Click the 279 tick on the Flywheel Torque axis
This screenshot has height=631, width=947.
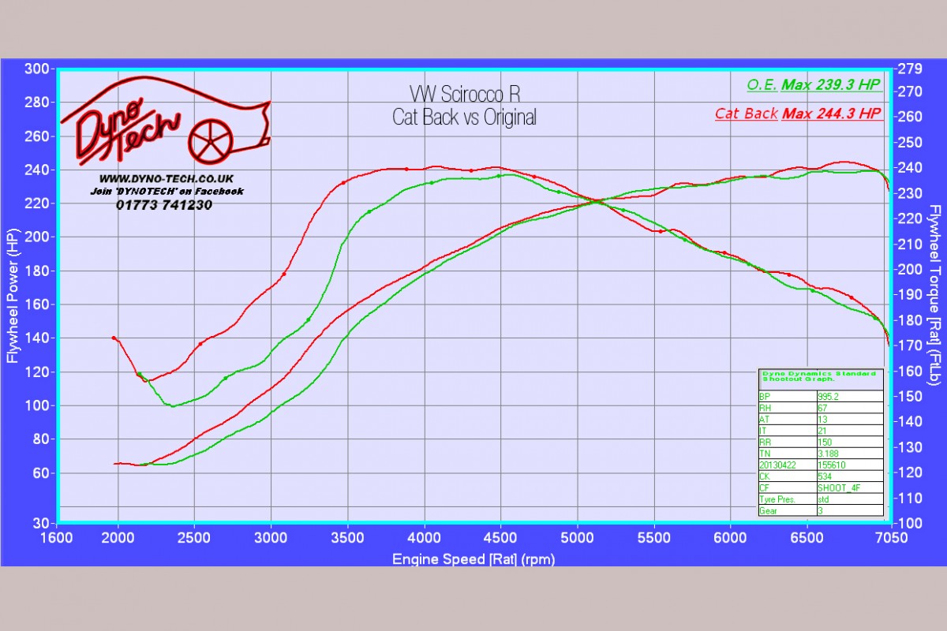click(x=910, y=69)
